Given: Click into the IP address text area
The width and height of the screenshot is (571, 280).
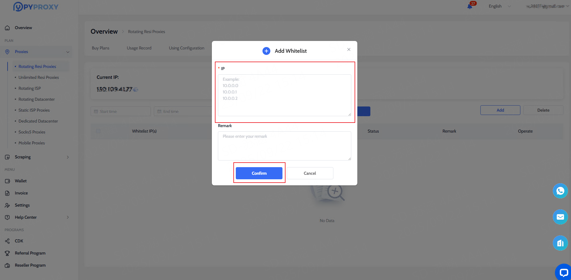Looking at the screenshot, I should tap(284, 95).
